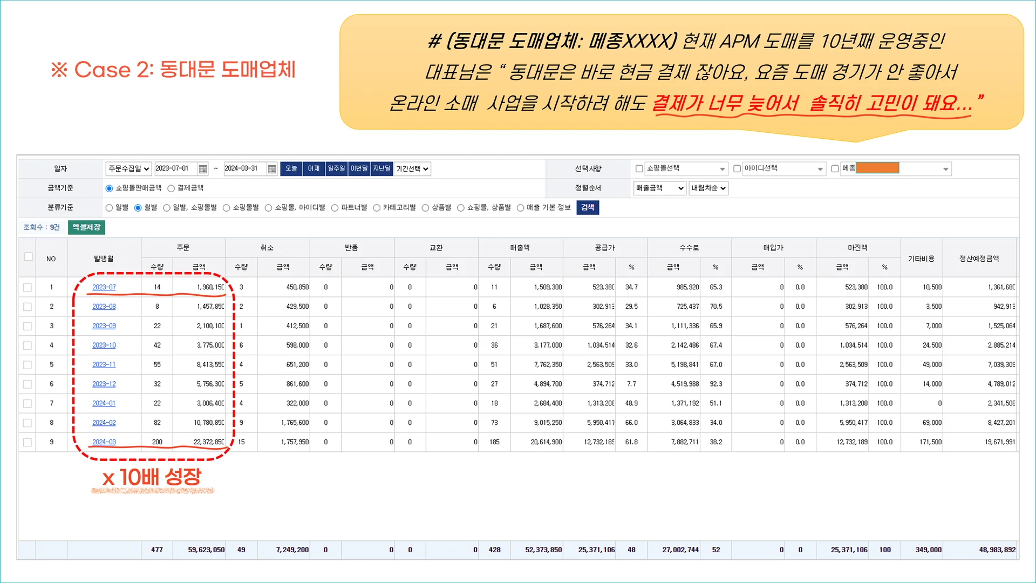Click the 이번달 (this month) button
This screenshot has height=583, width=1036.
pyautogui.click(x=359, y=168)
